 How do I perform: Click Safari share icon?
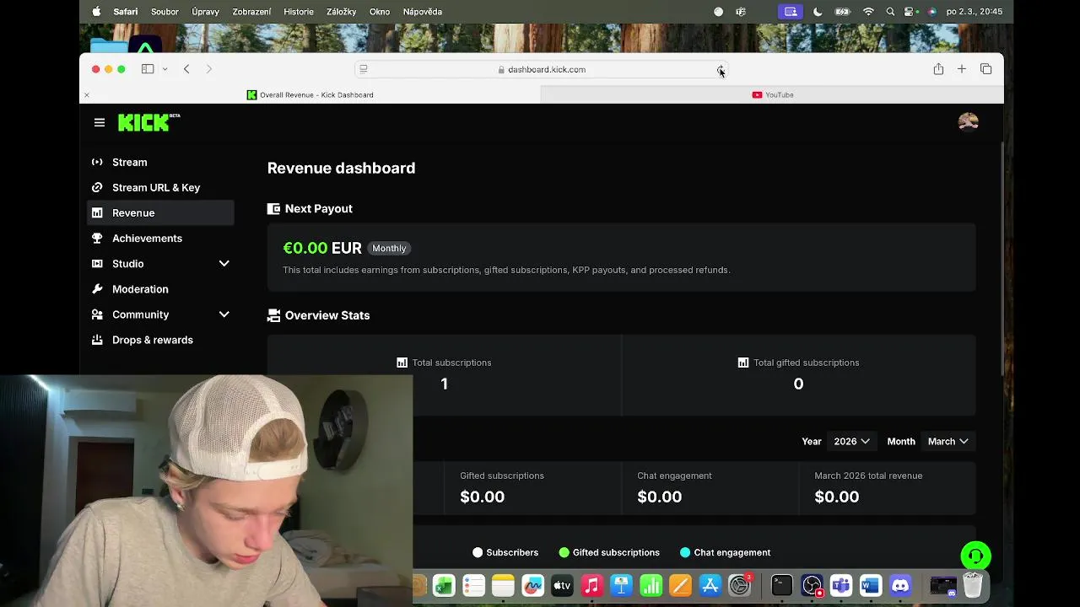pos(938,69)
